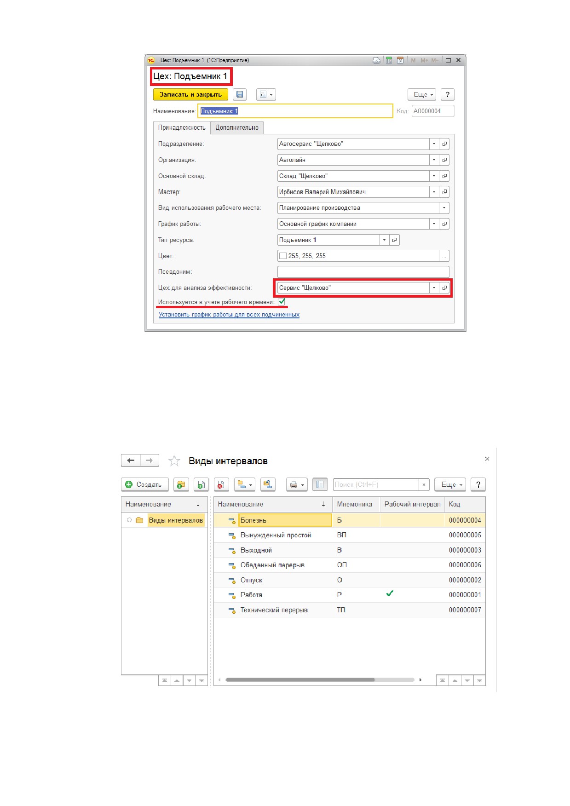Viewport: 570px width, 806px height.
Task: Create new group folder icon
Action: click(x=181, y=484)
